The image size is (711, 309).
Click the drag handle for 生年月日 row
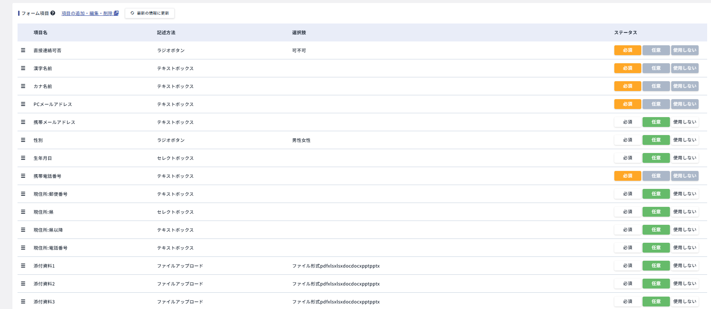[23, 158]
